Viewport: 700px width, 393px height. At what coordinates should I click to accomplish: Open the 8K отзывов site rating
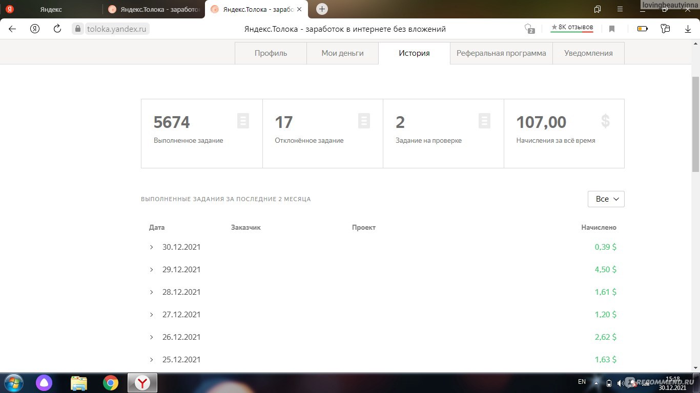click(572, 28)
